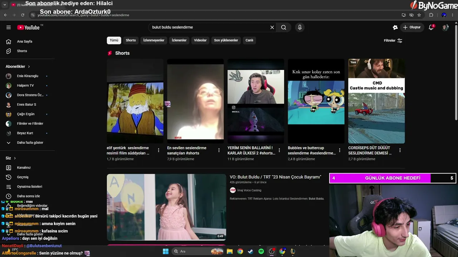Open the browser extensions puzzle icon
458x257 pixels.
[x=431, y=15]
